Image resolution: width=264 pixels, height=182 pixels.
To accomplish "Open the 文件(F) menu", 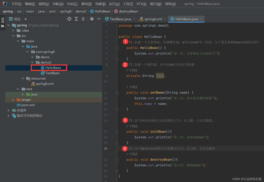I will click(x=16, y=4).
